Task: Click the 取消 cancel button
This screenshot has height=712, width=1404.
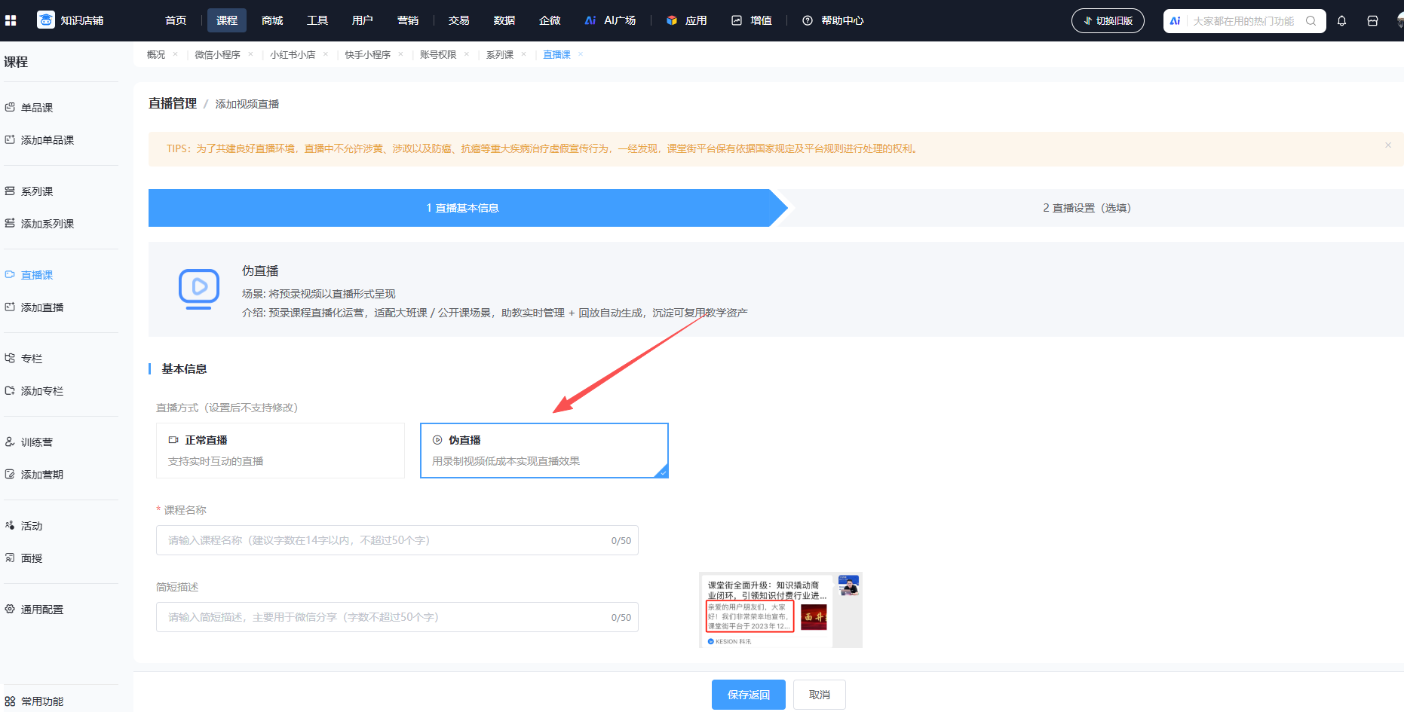Action: click(819, 694)
